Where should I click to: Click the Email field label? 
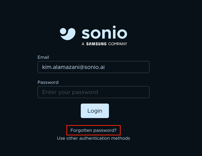(x=43, y=57)
